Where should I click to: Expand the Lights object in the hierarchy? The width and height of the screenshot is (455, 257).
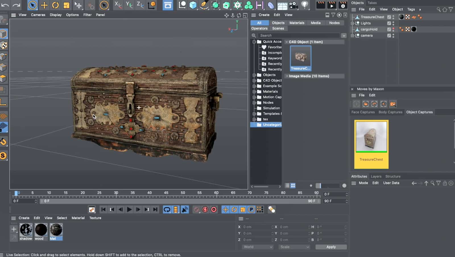coord(353,23)
